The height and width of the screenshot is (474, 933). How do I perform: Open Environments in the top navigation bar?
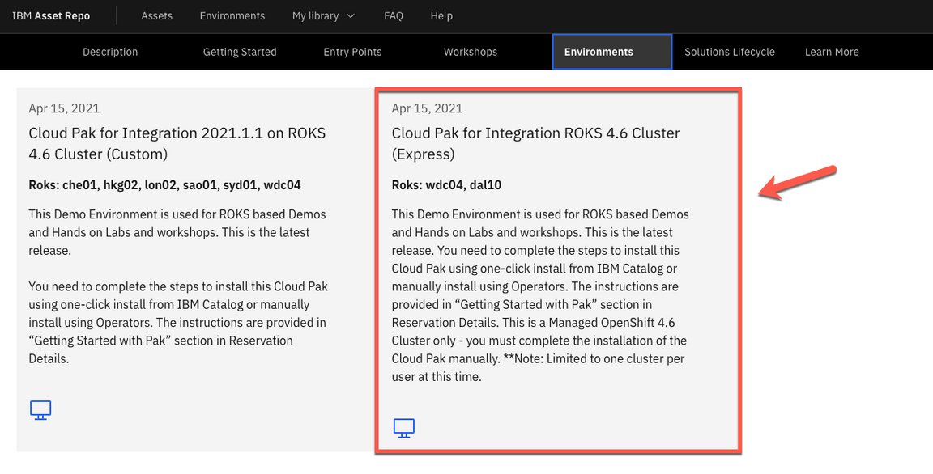pos(232,16)
